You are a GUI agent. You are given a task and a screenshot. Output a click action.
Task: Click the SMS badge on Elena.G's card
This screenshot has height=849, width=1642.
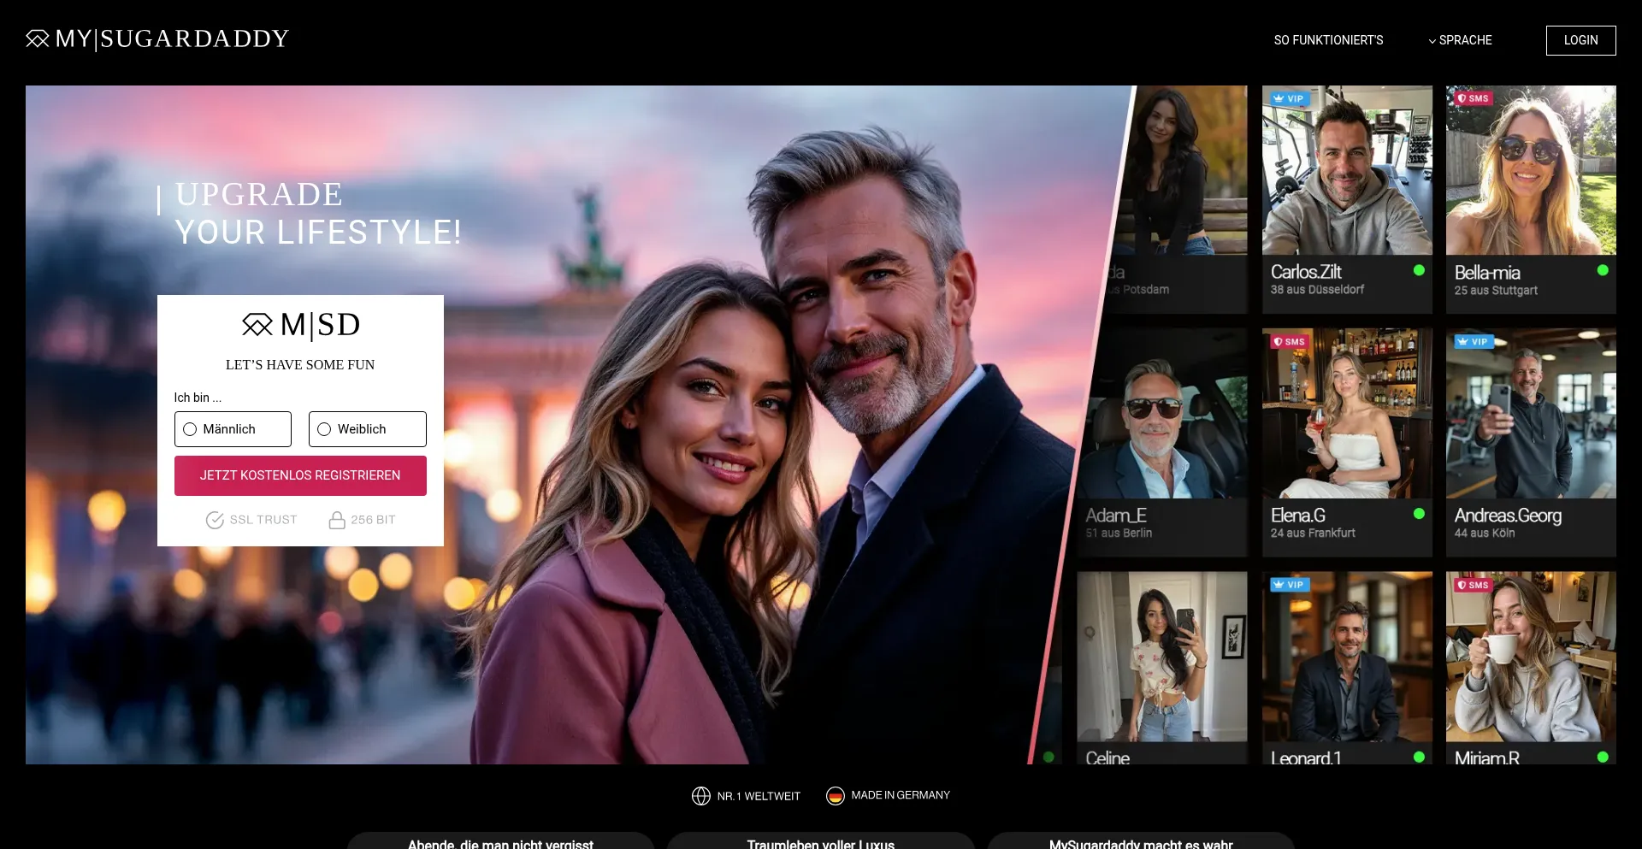click(1289, 342)
